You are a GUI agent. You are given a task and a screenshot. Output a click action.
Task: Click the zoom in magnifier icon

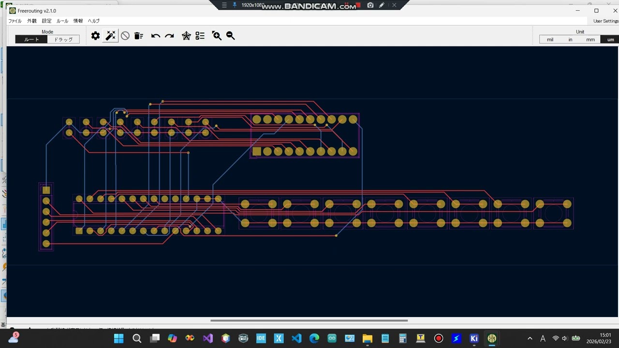pyautogui.click(x=217, y=36)
